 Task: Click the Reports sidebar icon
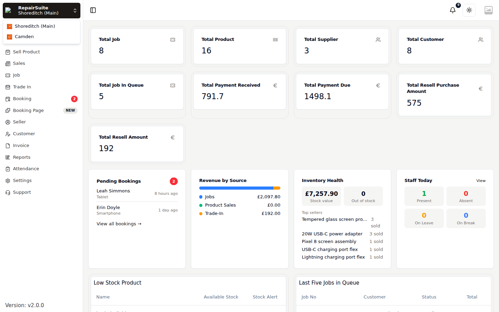click(x=8, y=157)
